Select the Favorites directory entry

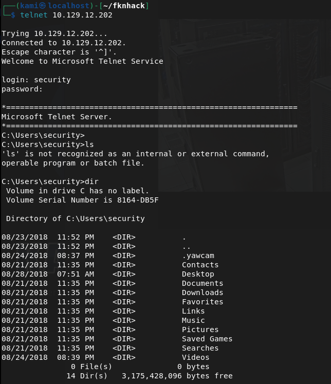(x=203, y=302)
